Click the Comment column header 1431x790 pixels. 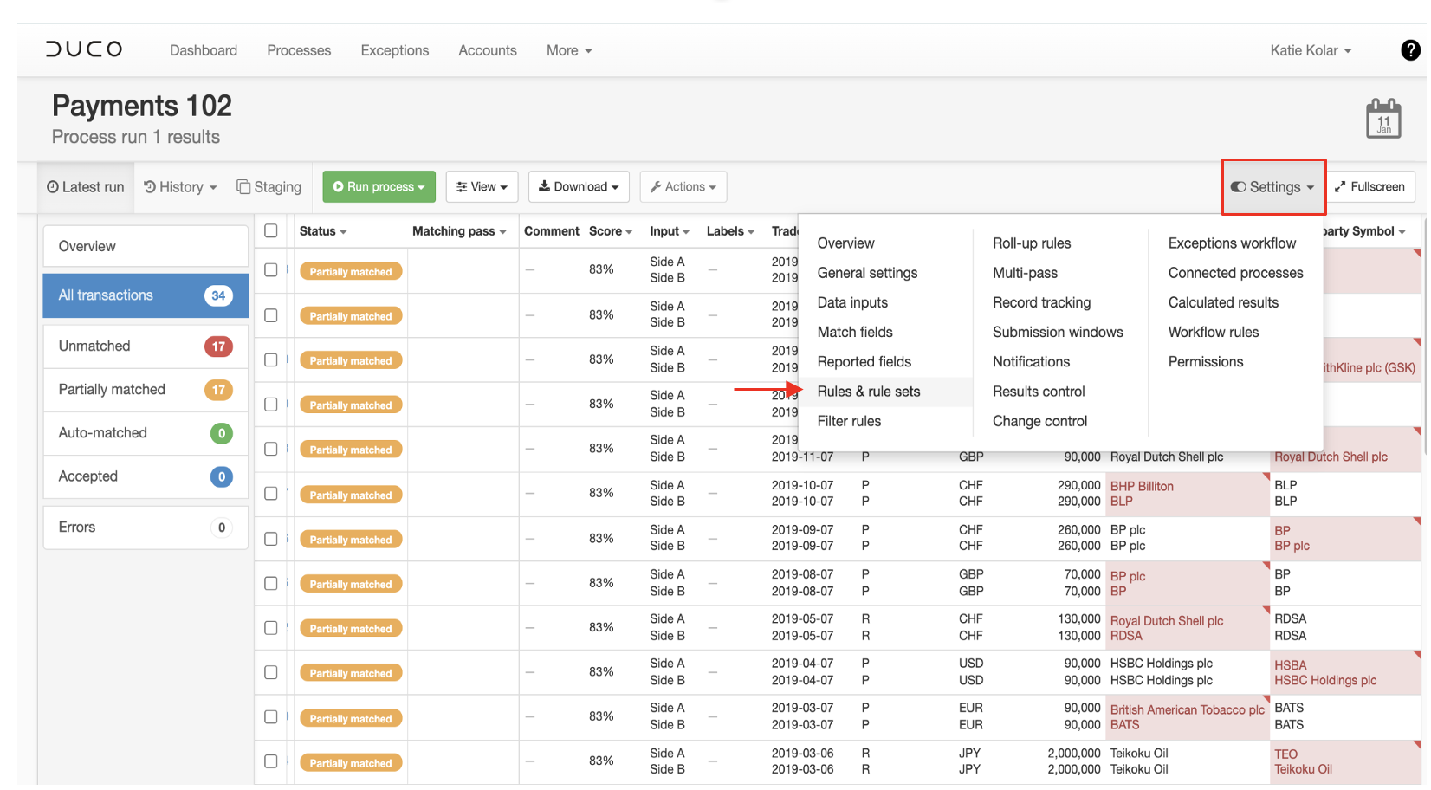tap(552, 231)
